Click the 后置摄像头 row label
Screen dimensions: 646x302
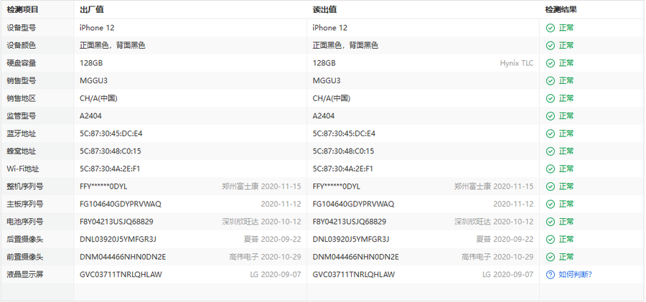coord(24,240)
